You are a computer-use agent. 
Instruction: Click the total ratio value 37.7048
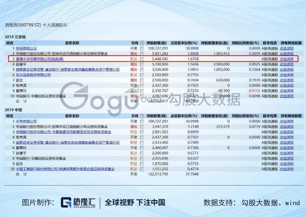[x=192, y=174]
